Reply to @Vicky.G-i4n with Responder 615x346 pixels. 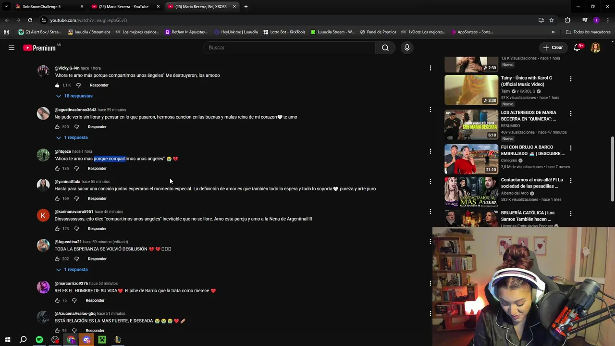[99, 85]
